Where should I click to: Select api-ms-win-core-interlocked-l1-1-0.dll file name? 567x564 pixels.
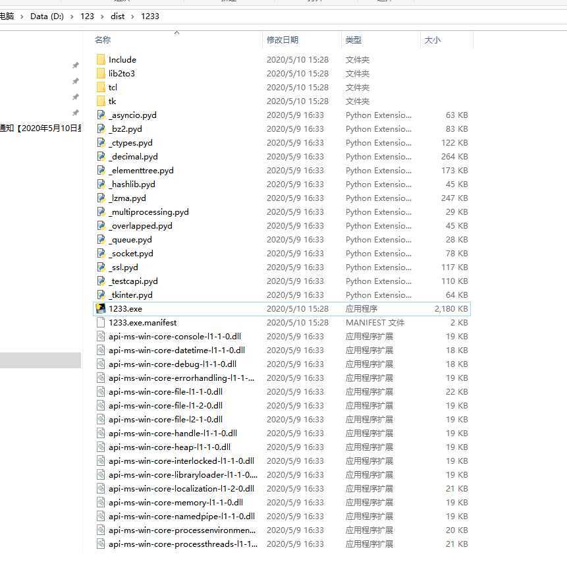pyautogui.click(x=182, y=461)
